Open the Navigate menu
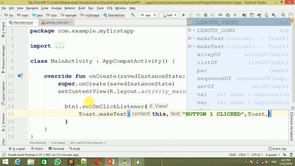 click(x=32, y=8)
